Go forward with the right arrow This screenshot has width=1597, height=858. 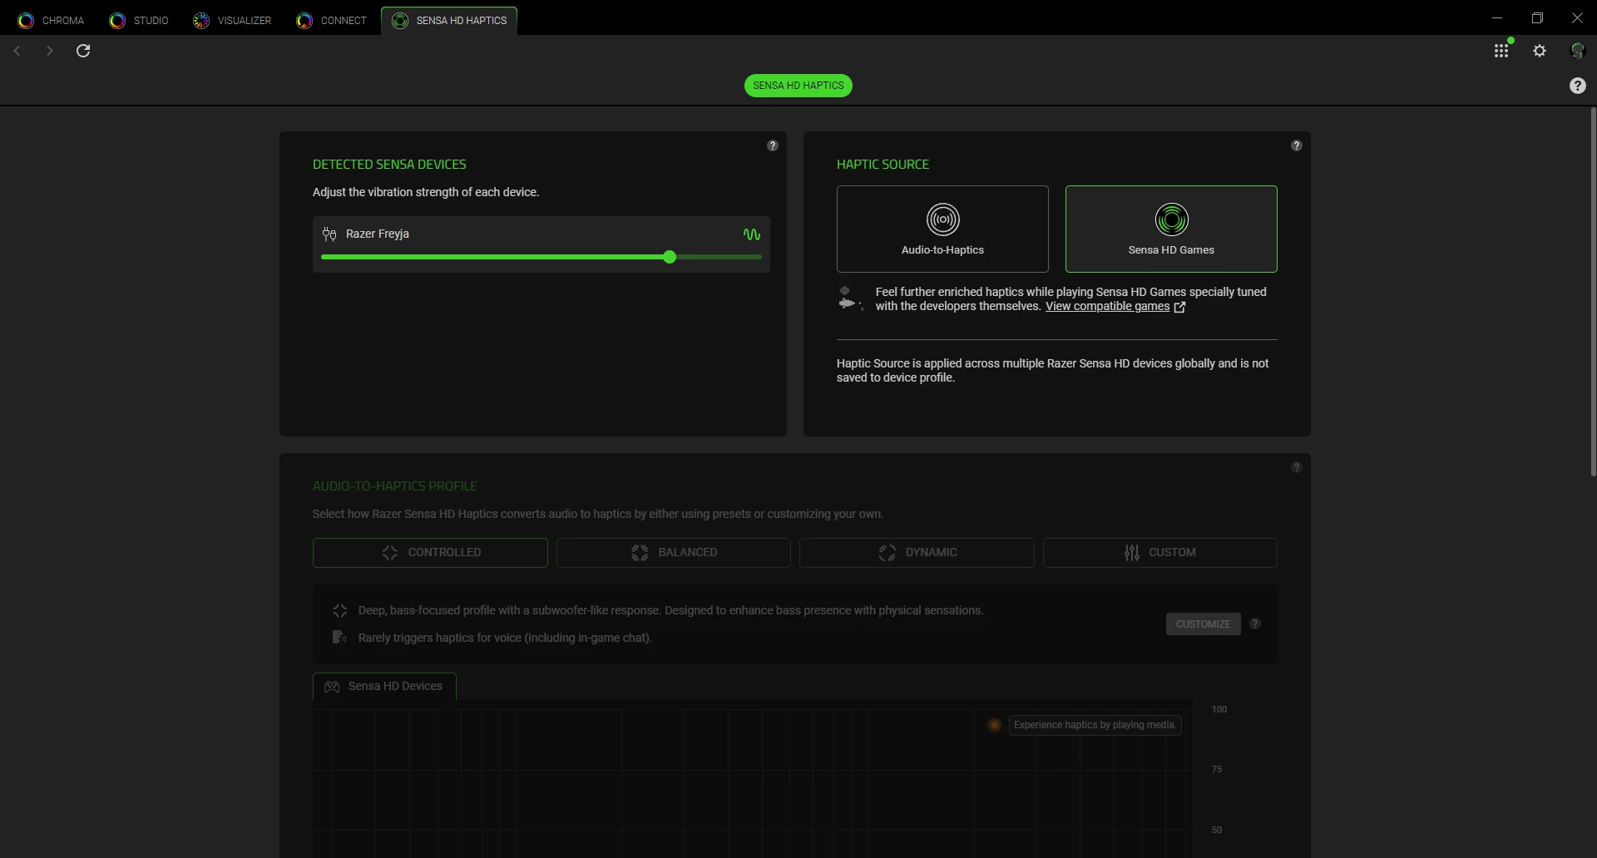[x=49, y=52]
